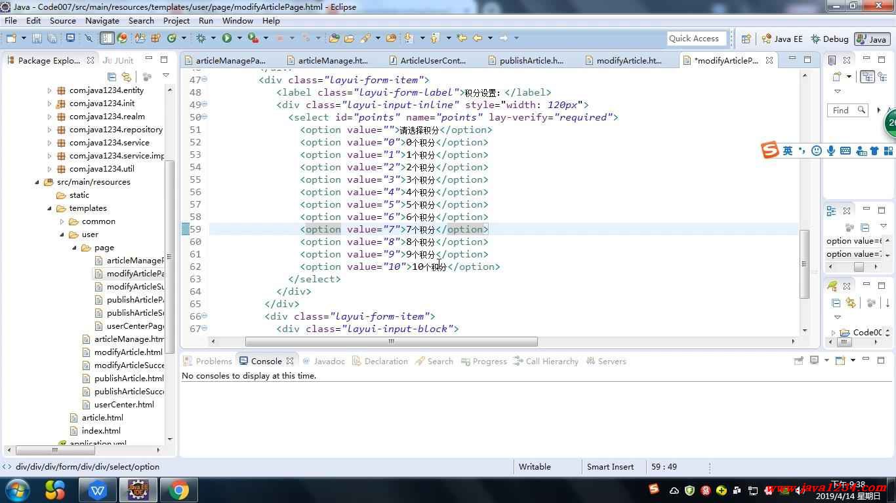Select the Problems tab
Viewport: 896px width, 503px height.
(207, 361)
